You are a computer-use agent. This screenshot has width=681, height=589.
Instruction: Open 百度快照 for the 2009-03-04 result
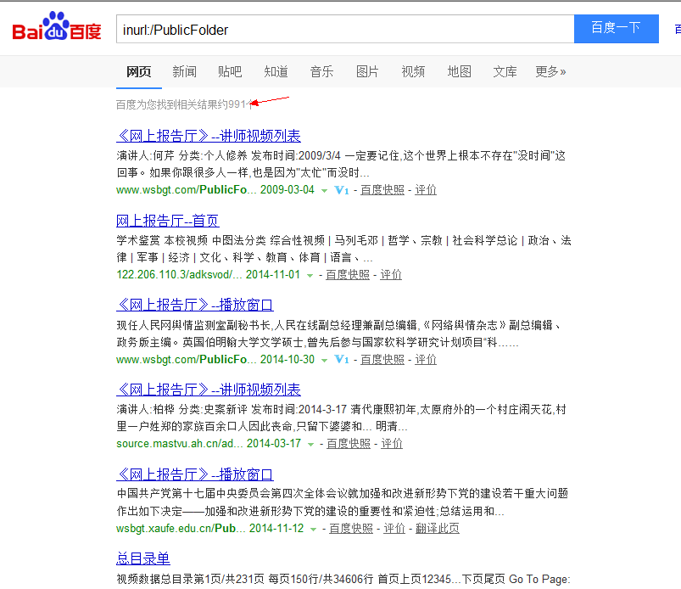tap(382, 190)
